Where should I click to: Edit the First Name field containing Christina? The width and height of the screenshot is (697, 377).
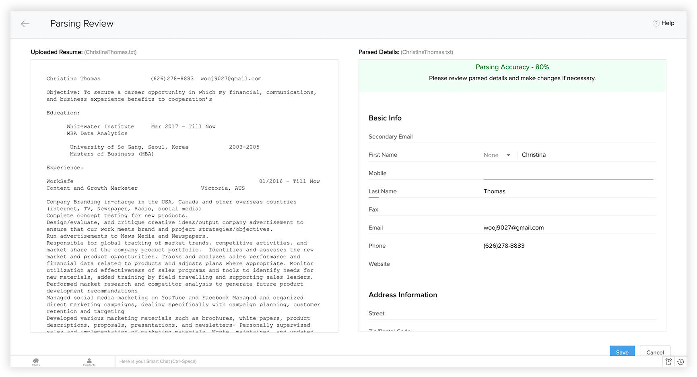[588, 155]
